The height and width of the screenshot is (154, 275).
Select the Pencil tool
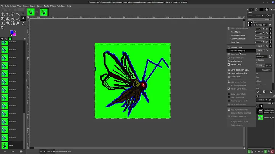coord(18,19)
